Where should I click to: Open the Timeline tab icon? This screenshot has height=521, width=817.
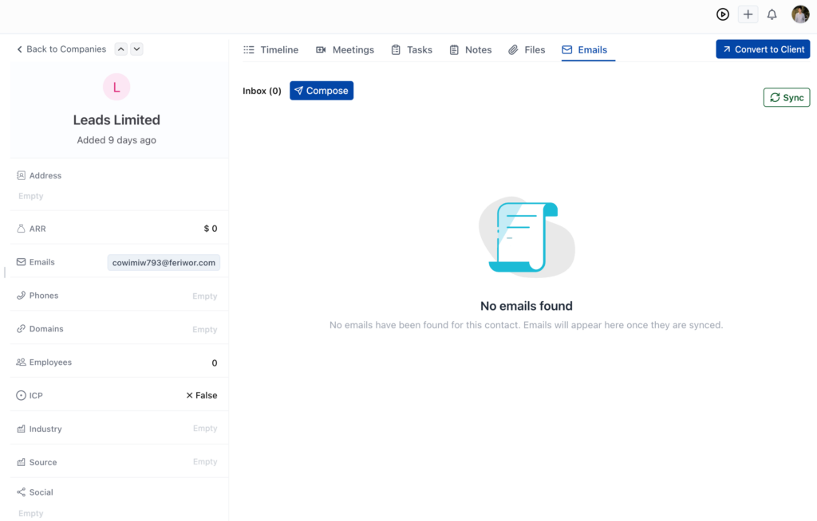point(250,49)
